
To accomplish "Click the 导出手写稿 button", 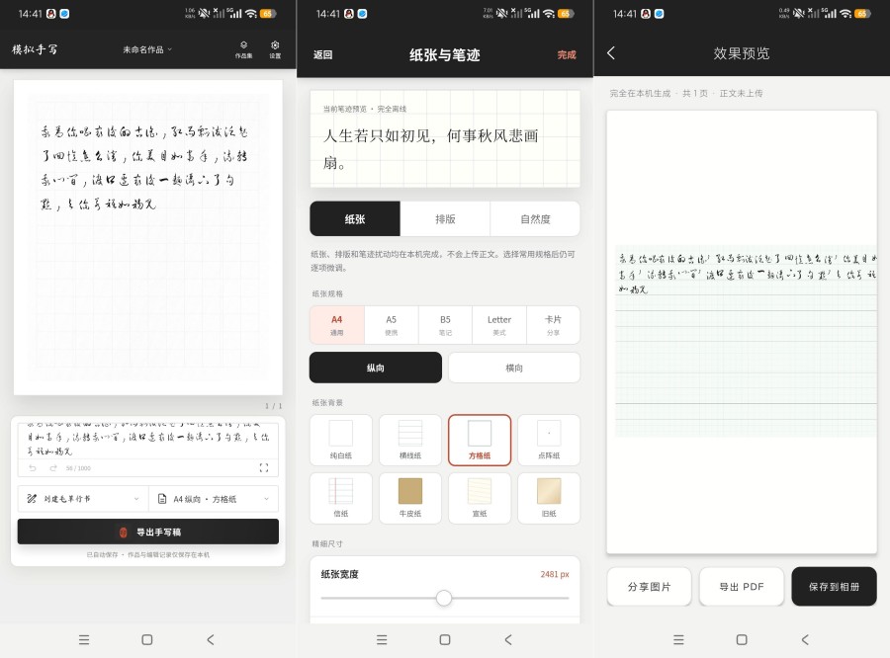I will (x=148, y=533).
